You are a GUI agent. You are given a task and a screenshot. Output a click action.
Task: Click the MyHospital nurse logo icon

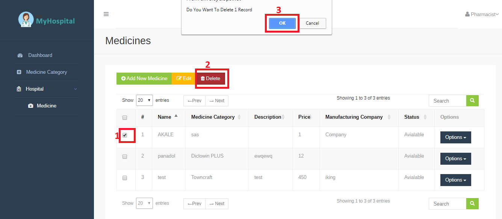tap(26, 20)
